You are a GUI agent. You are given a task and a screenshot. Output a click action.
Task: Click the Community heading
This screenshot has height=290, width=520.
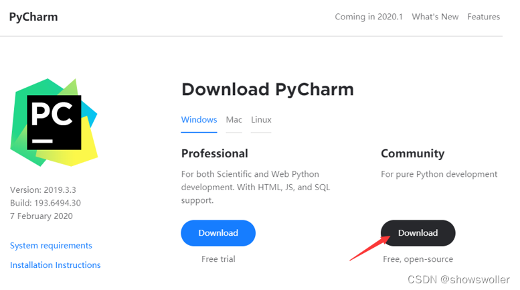point(412,153)
